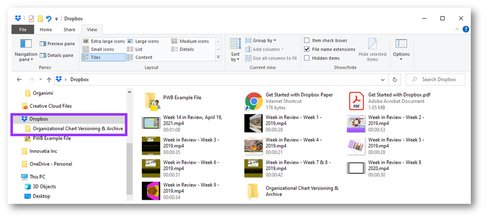
Task: Switch to the Share ribbon tab
Action: pyautogui.click(x=69, y=30)
